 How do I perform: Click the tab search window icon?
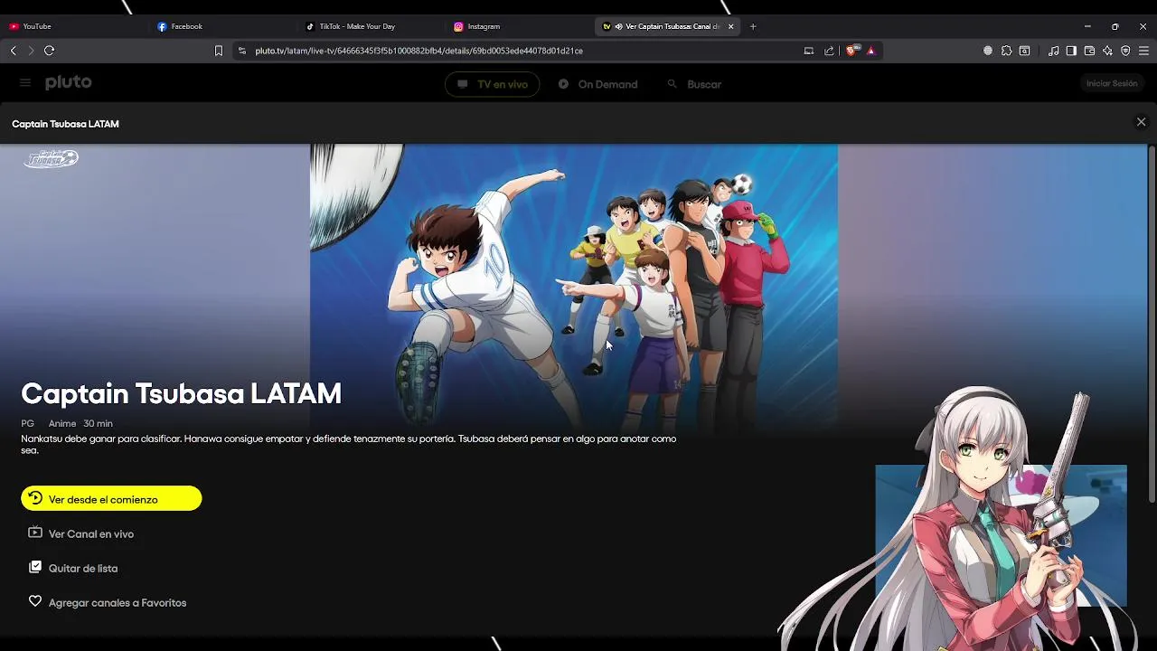tap(1024, 51)
